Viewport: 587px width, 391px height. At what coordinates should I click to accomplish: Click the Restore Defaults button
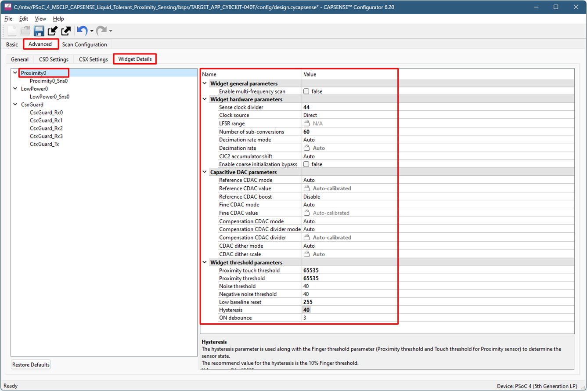point(31,365)
